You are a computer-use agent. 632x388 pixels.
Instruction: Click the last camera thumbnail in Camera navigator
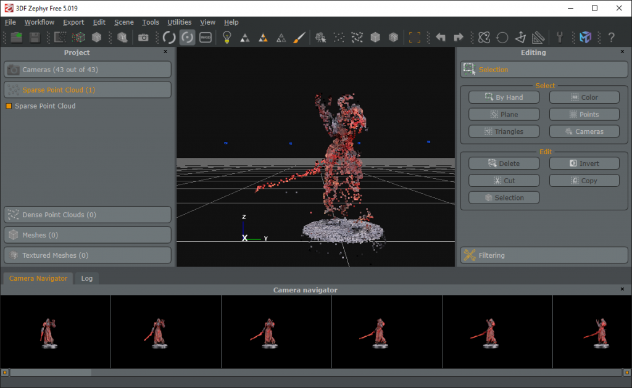coord(591,331)
